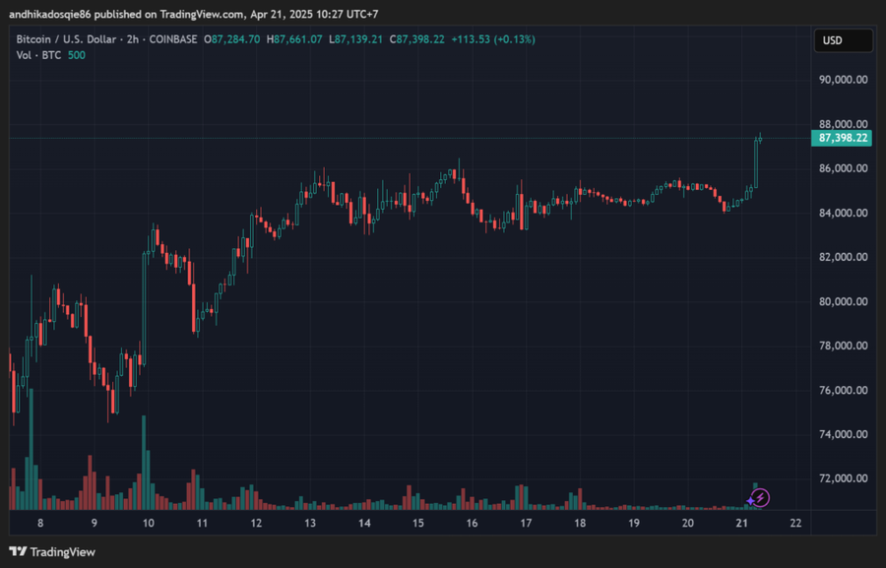Click the purple lightning bolt icon
Screen dimensions: 886x568
click(x=761, y=498)
